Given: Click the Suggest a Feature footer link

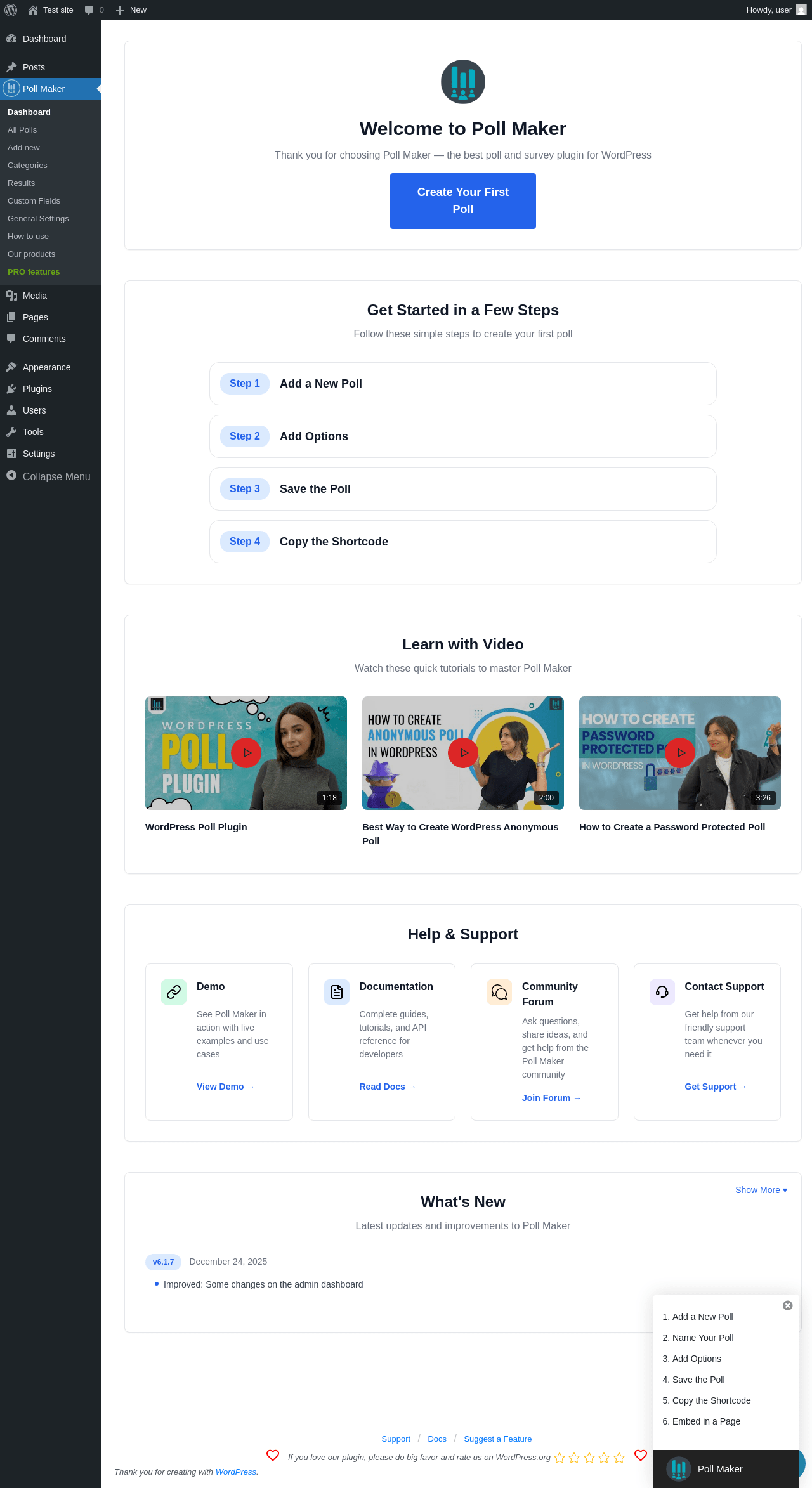Looking at the screenshot, I should (498, 1439).
